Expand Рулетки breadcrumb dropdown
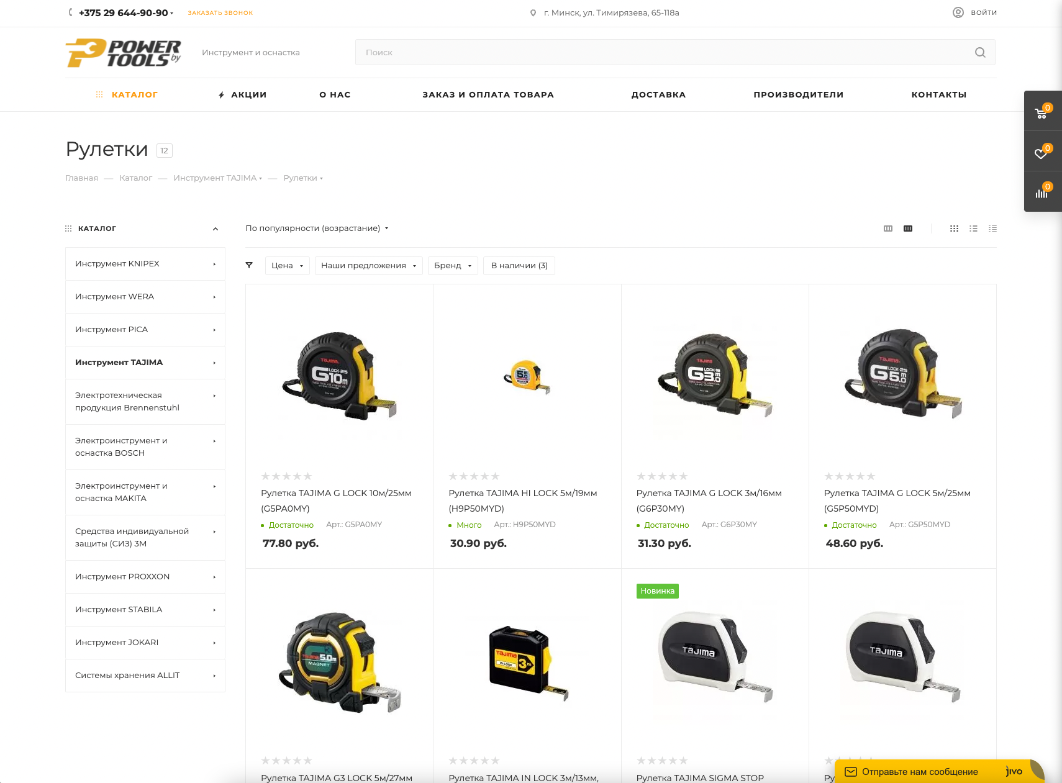Screen dimensions: 1062x783 321,178
